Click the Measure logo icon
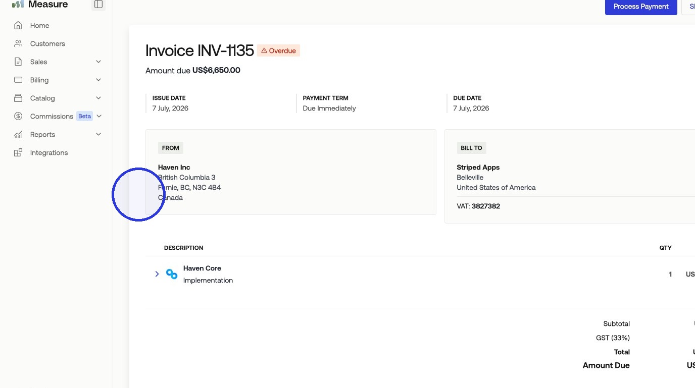Image resolution: width=695 pixels, height=388 pixels. (18, 4)
